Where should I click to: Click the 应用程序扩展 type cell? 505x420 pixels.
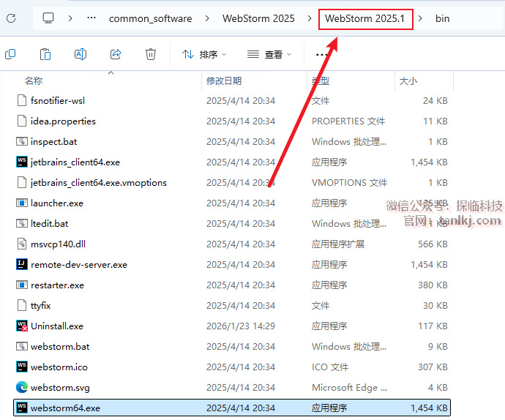pos(338,244)
